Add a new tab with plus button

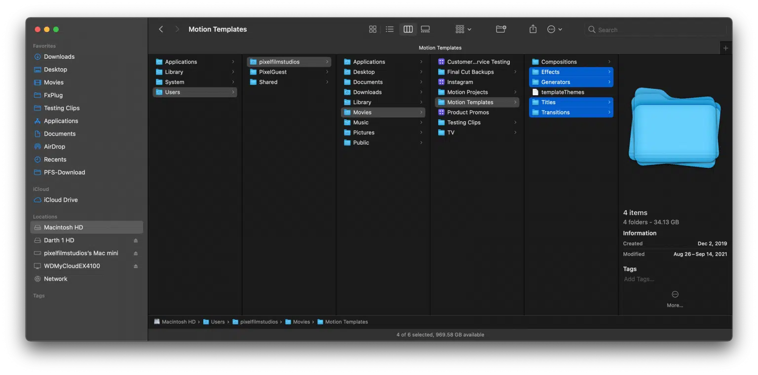(725, 48)
